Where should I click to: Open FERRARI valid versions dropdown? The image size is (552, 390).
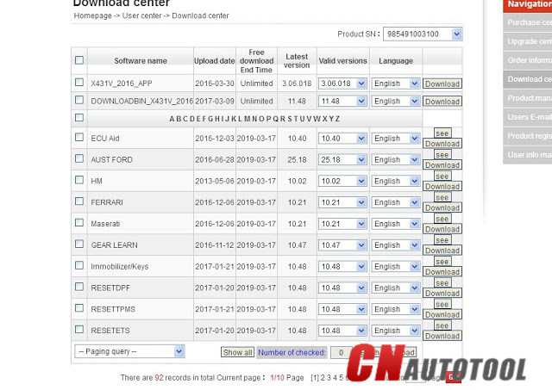[342, 202]
